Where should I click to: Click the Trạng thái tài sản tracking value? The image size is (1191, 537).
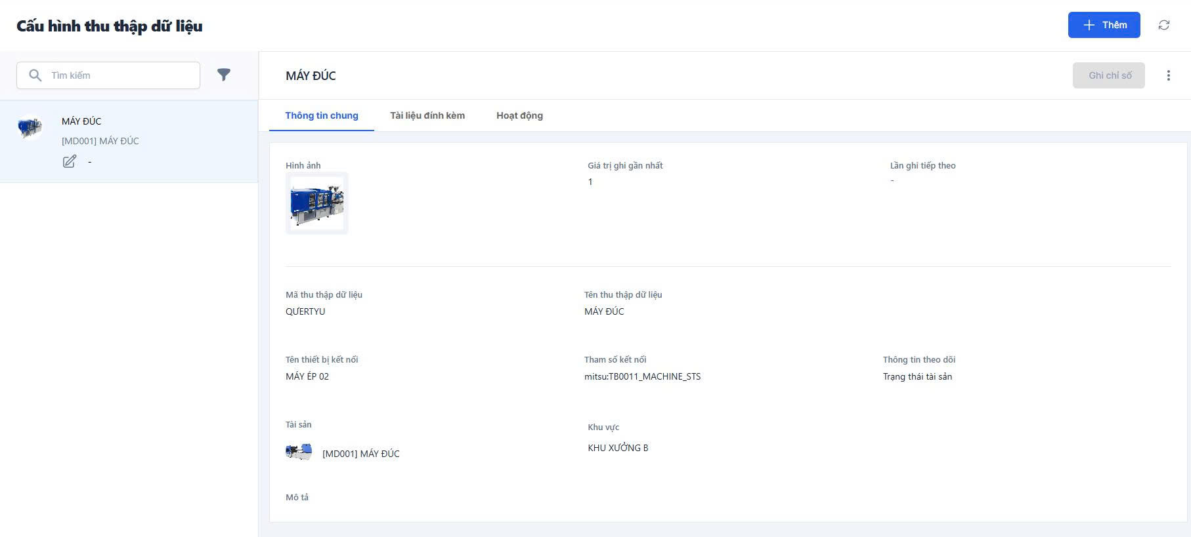click(917, 376)
